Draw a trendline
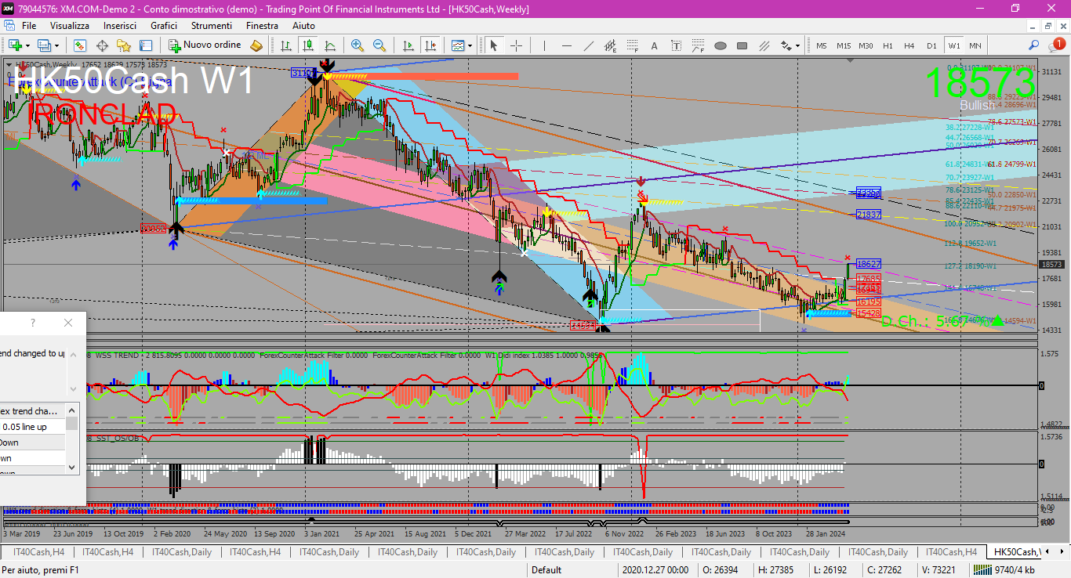1071x578 pixels. click(x=589, y=45)
